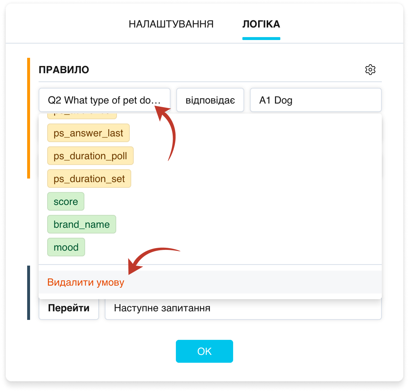Image resolution: width=409 pixels, height=392 pixels.
Task: Click the dark blue action indicator bar
Action: [29, 292]
